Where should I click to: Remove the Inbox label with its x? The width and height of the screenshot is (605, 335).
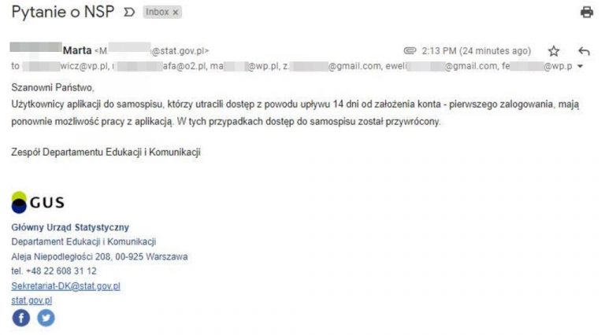point(176,13)
